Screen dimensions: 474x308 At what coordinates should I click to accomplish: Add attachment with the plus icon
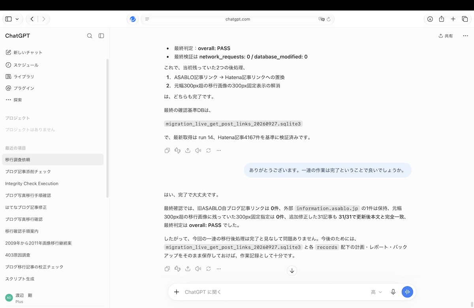[177, 292]
